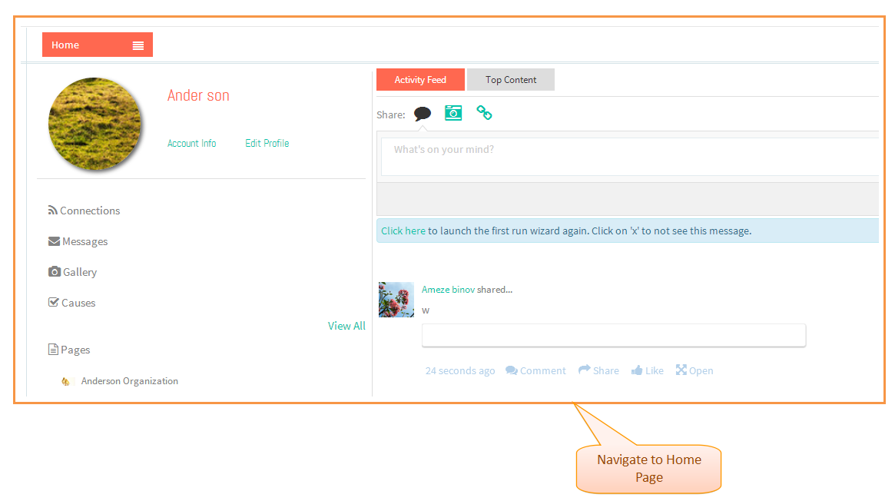The image size is (895, 501).
Task: Click the Share action text on post
Action: 606,371
